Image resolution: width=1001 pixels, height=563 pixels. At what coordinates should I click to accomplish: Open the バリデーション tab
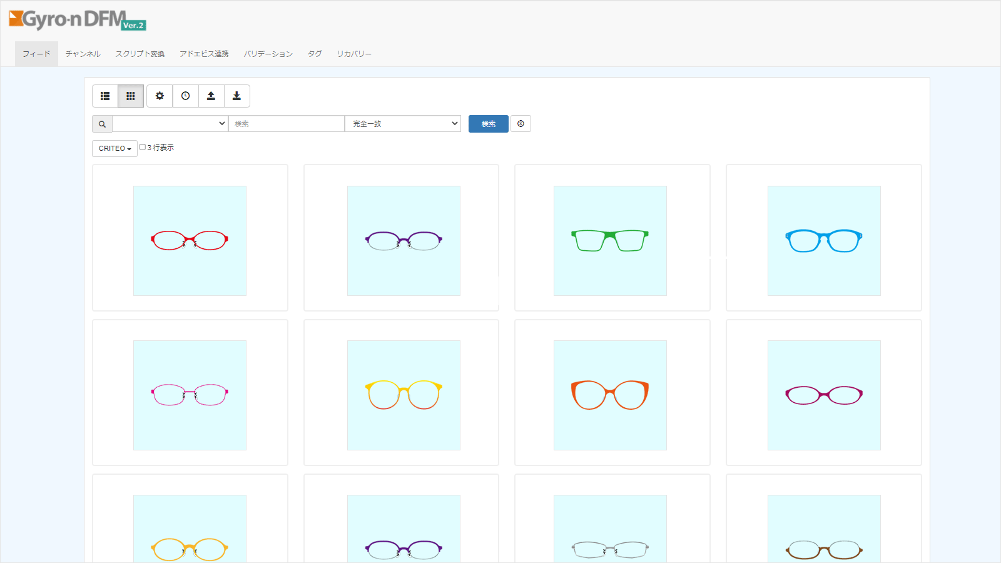tap(268, 54)
